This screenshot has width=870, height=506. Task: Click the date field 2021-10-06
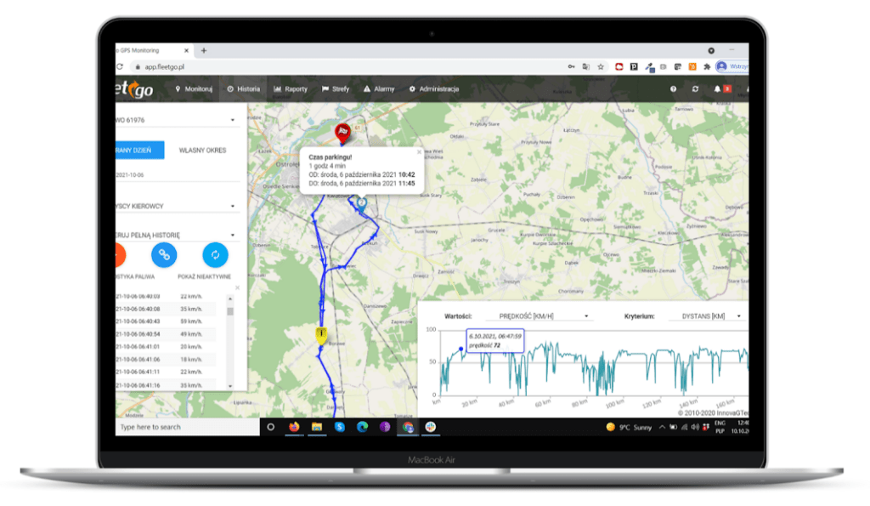(x=177, y=175)
